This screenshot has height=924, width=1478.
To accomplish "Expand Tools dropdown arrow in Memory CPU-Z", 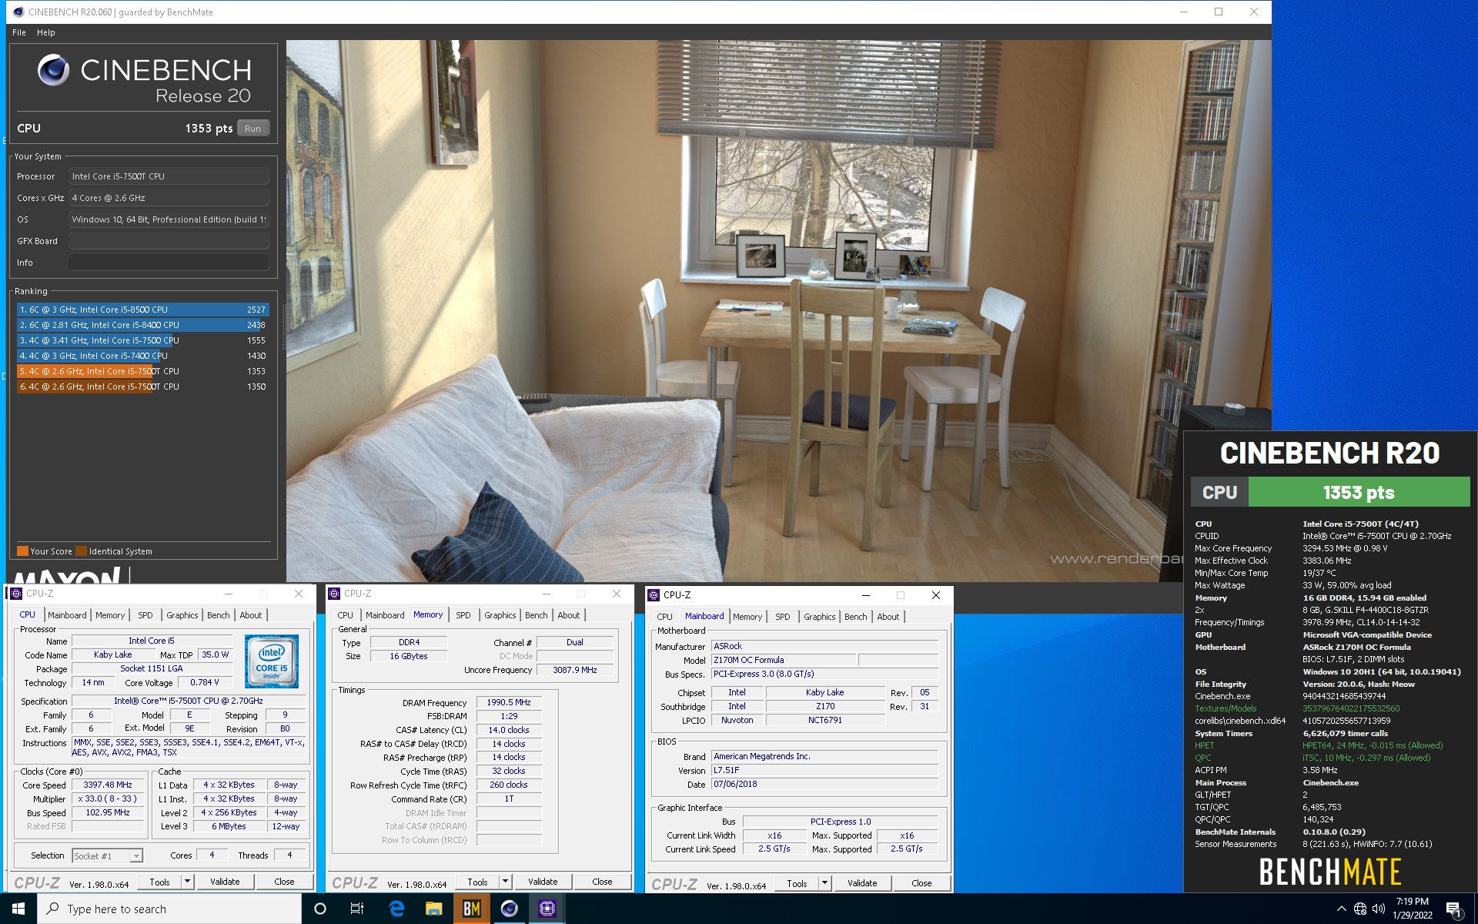I will (x=505, y=882).
